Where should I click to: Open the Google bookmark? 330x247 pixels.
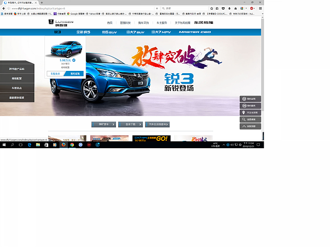click(x=76, y=14)
